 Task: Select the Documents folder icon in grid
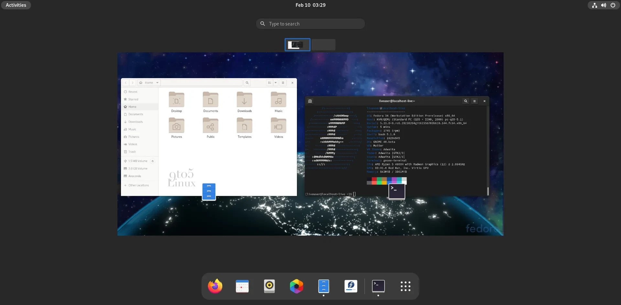211,100
